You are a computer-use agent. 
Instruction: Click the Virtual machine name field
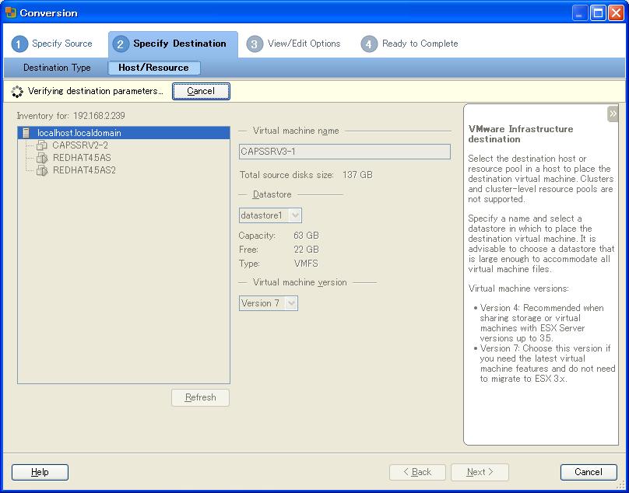pyautogui.click(x=345, y=152)
